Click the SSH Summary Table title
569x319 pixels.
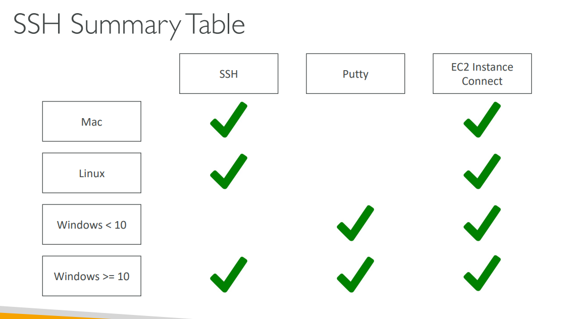(x=129, y=25)
